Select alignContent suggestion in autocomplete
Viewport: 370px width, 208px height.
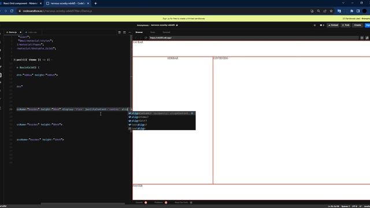(x=162, y=113)
